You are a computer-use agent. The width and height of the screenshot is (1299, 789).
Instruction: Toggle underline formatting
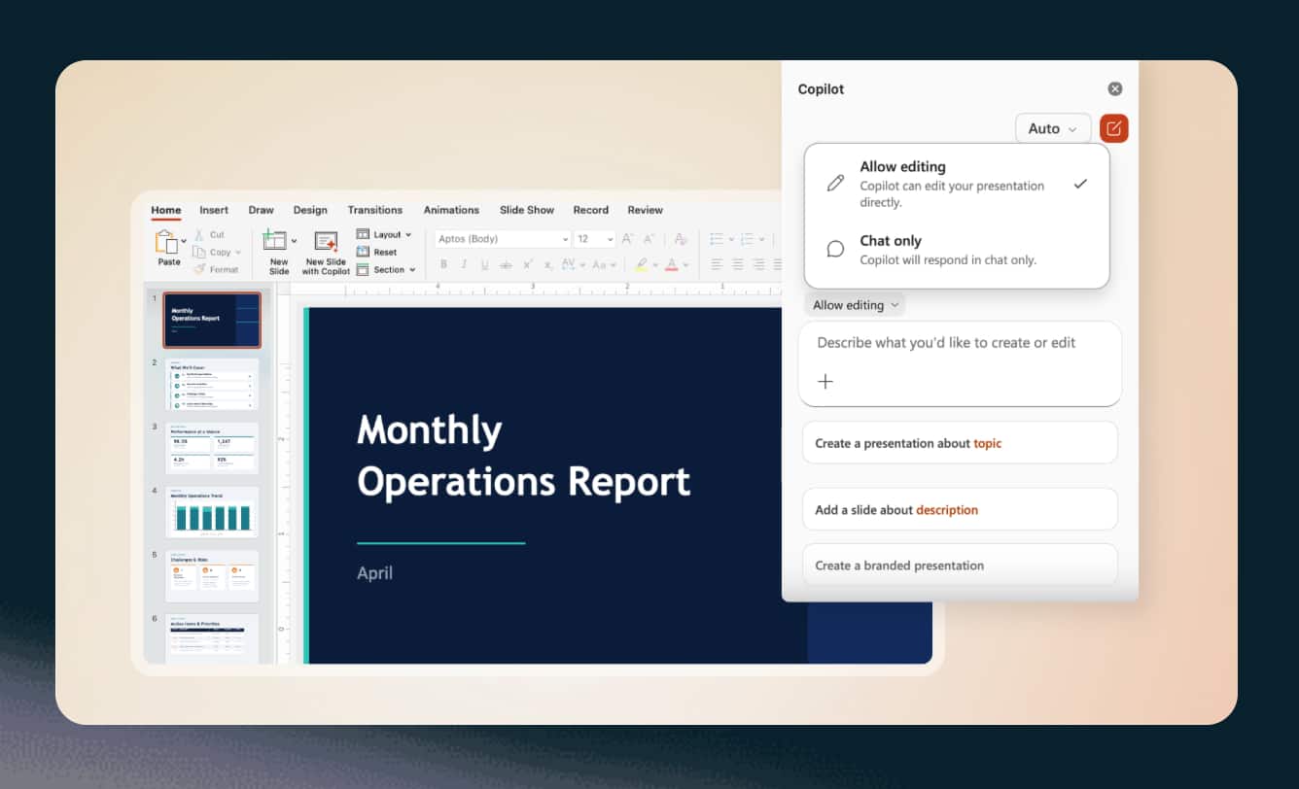484,264
